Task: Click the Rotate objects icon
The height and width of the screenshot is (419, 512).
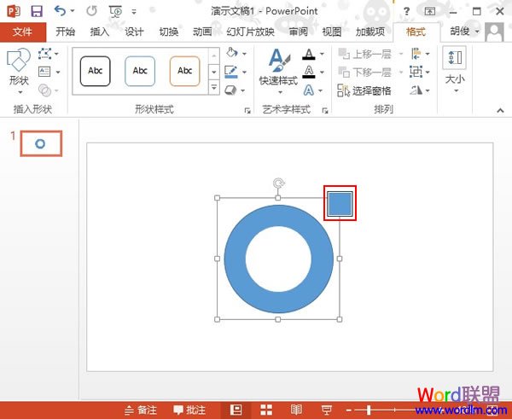Action: coord(416,90)
